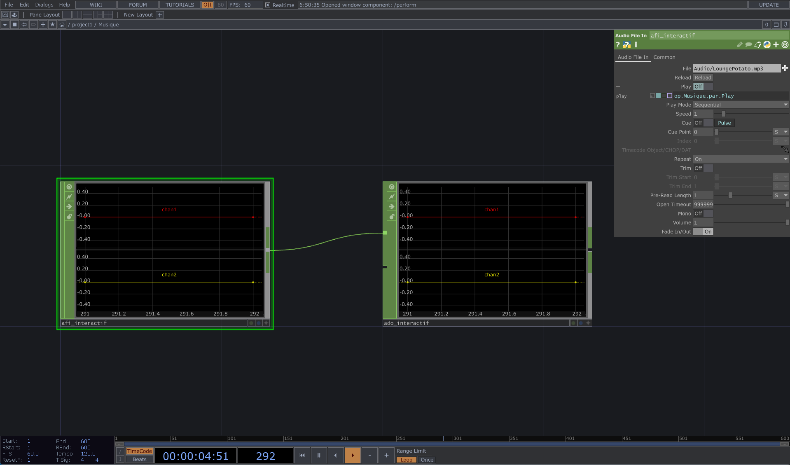Open the Cue Point units dropdown

pyautogui.click(x=781, y=132)
